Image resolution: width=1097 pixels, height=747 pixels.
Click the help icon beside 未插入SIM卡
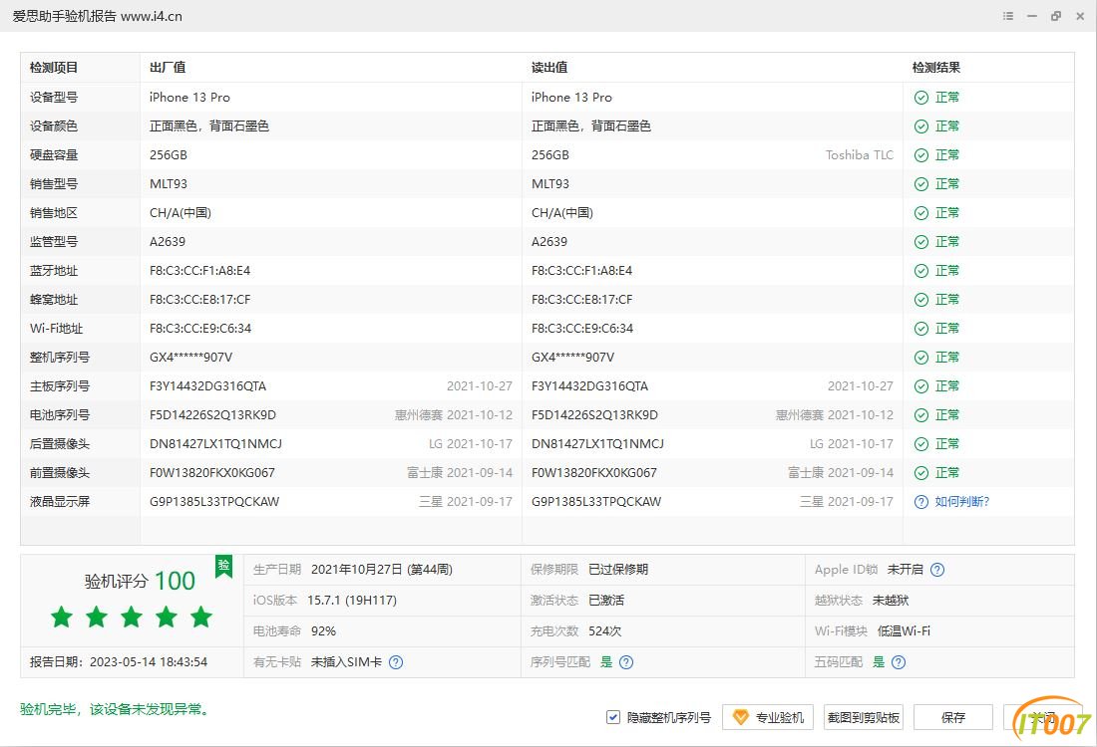pyautogui.click(x=396, y=661)
